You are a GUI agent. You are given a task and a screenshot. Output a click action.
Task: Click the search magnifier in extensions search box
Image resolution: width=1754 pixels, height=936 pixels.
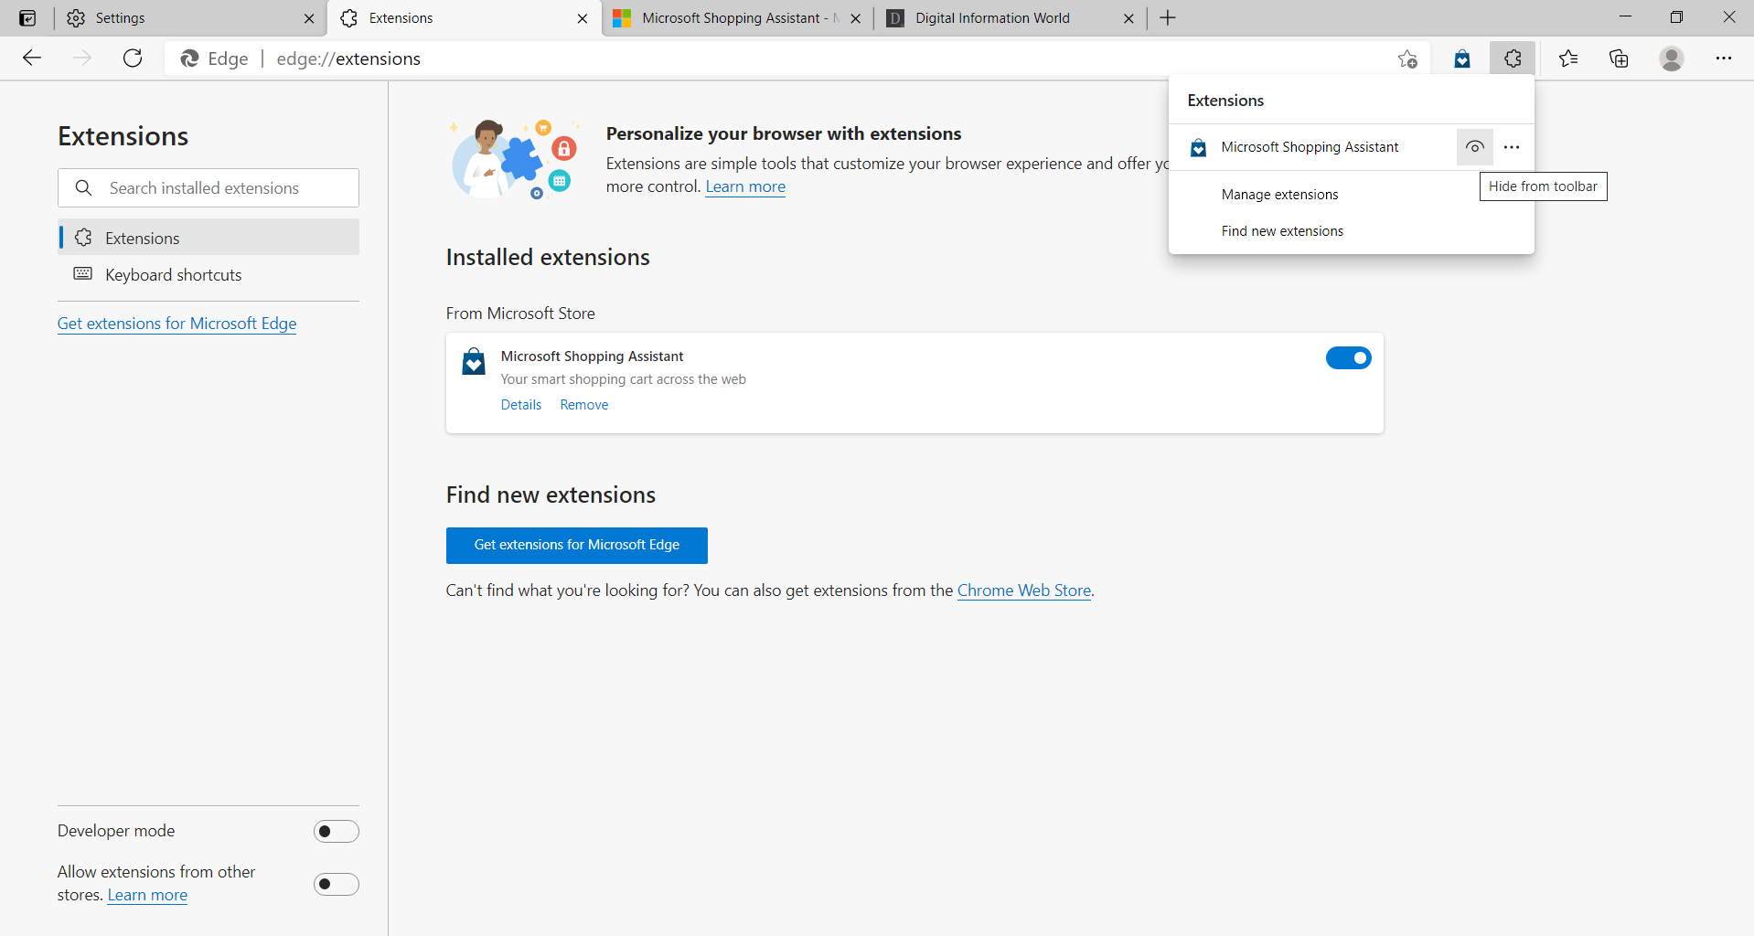click(83, 187)
